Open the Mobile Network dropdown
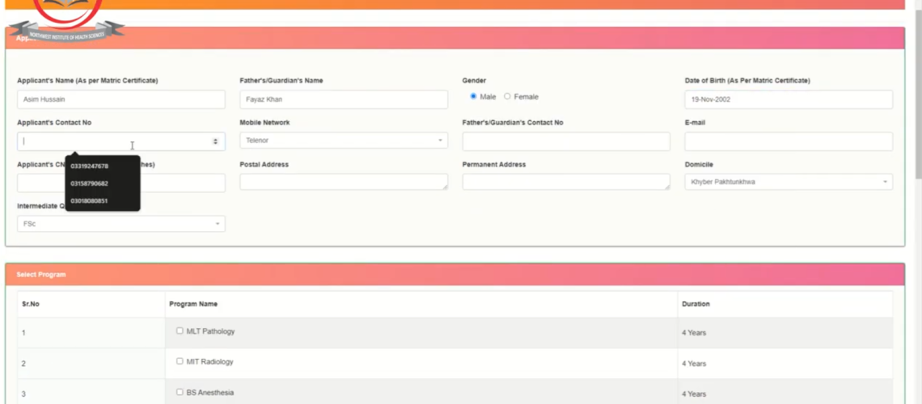 (x=344, y=141)
